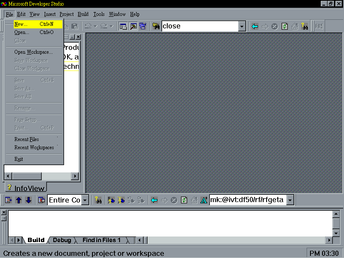Expand the Undo history dropdown arrow

[x=95, y=26]
